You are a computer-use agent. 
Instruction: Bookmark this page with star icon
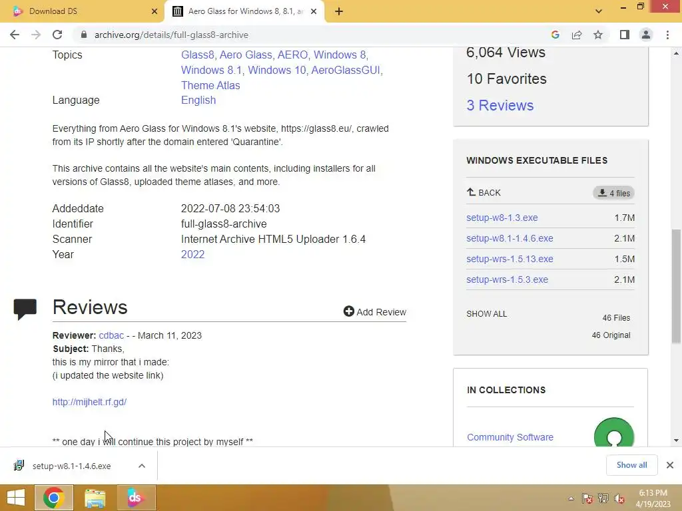tap(598, 35)
